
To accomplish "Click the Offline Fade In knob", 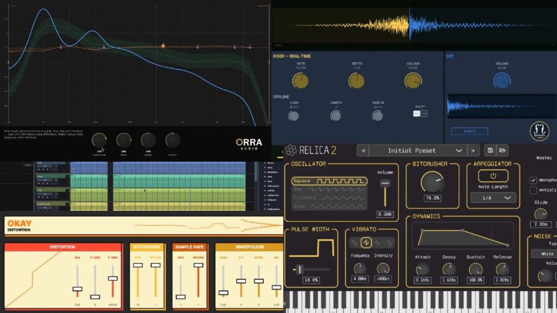I will point(377,116).
